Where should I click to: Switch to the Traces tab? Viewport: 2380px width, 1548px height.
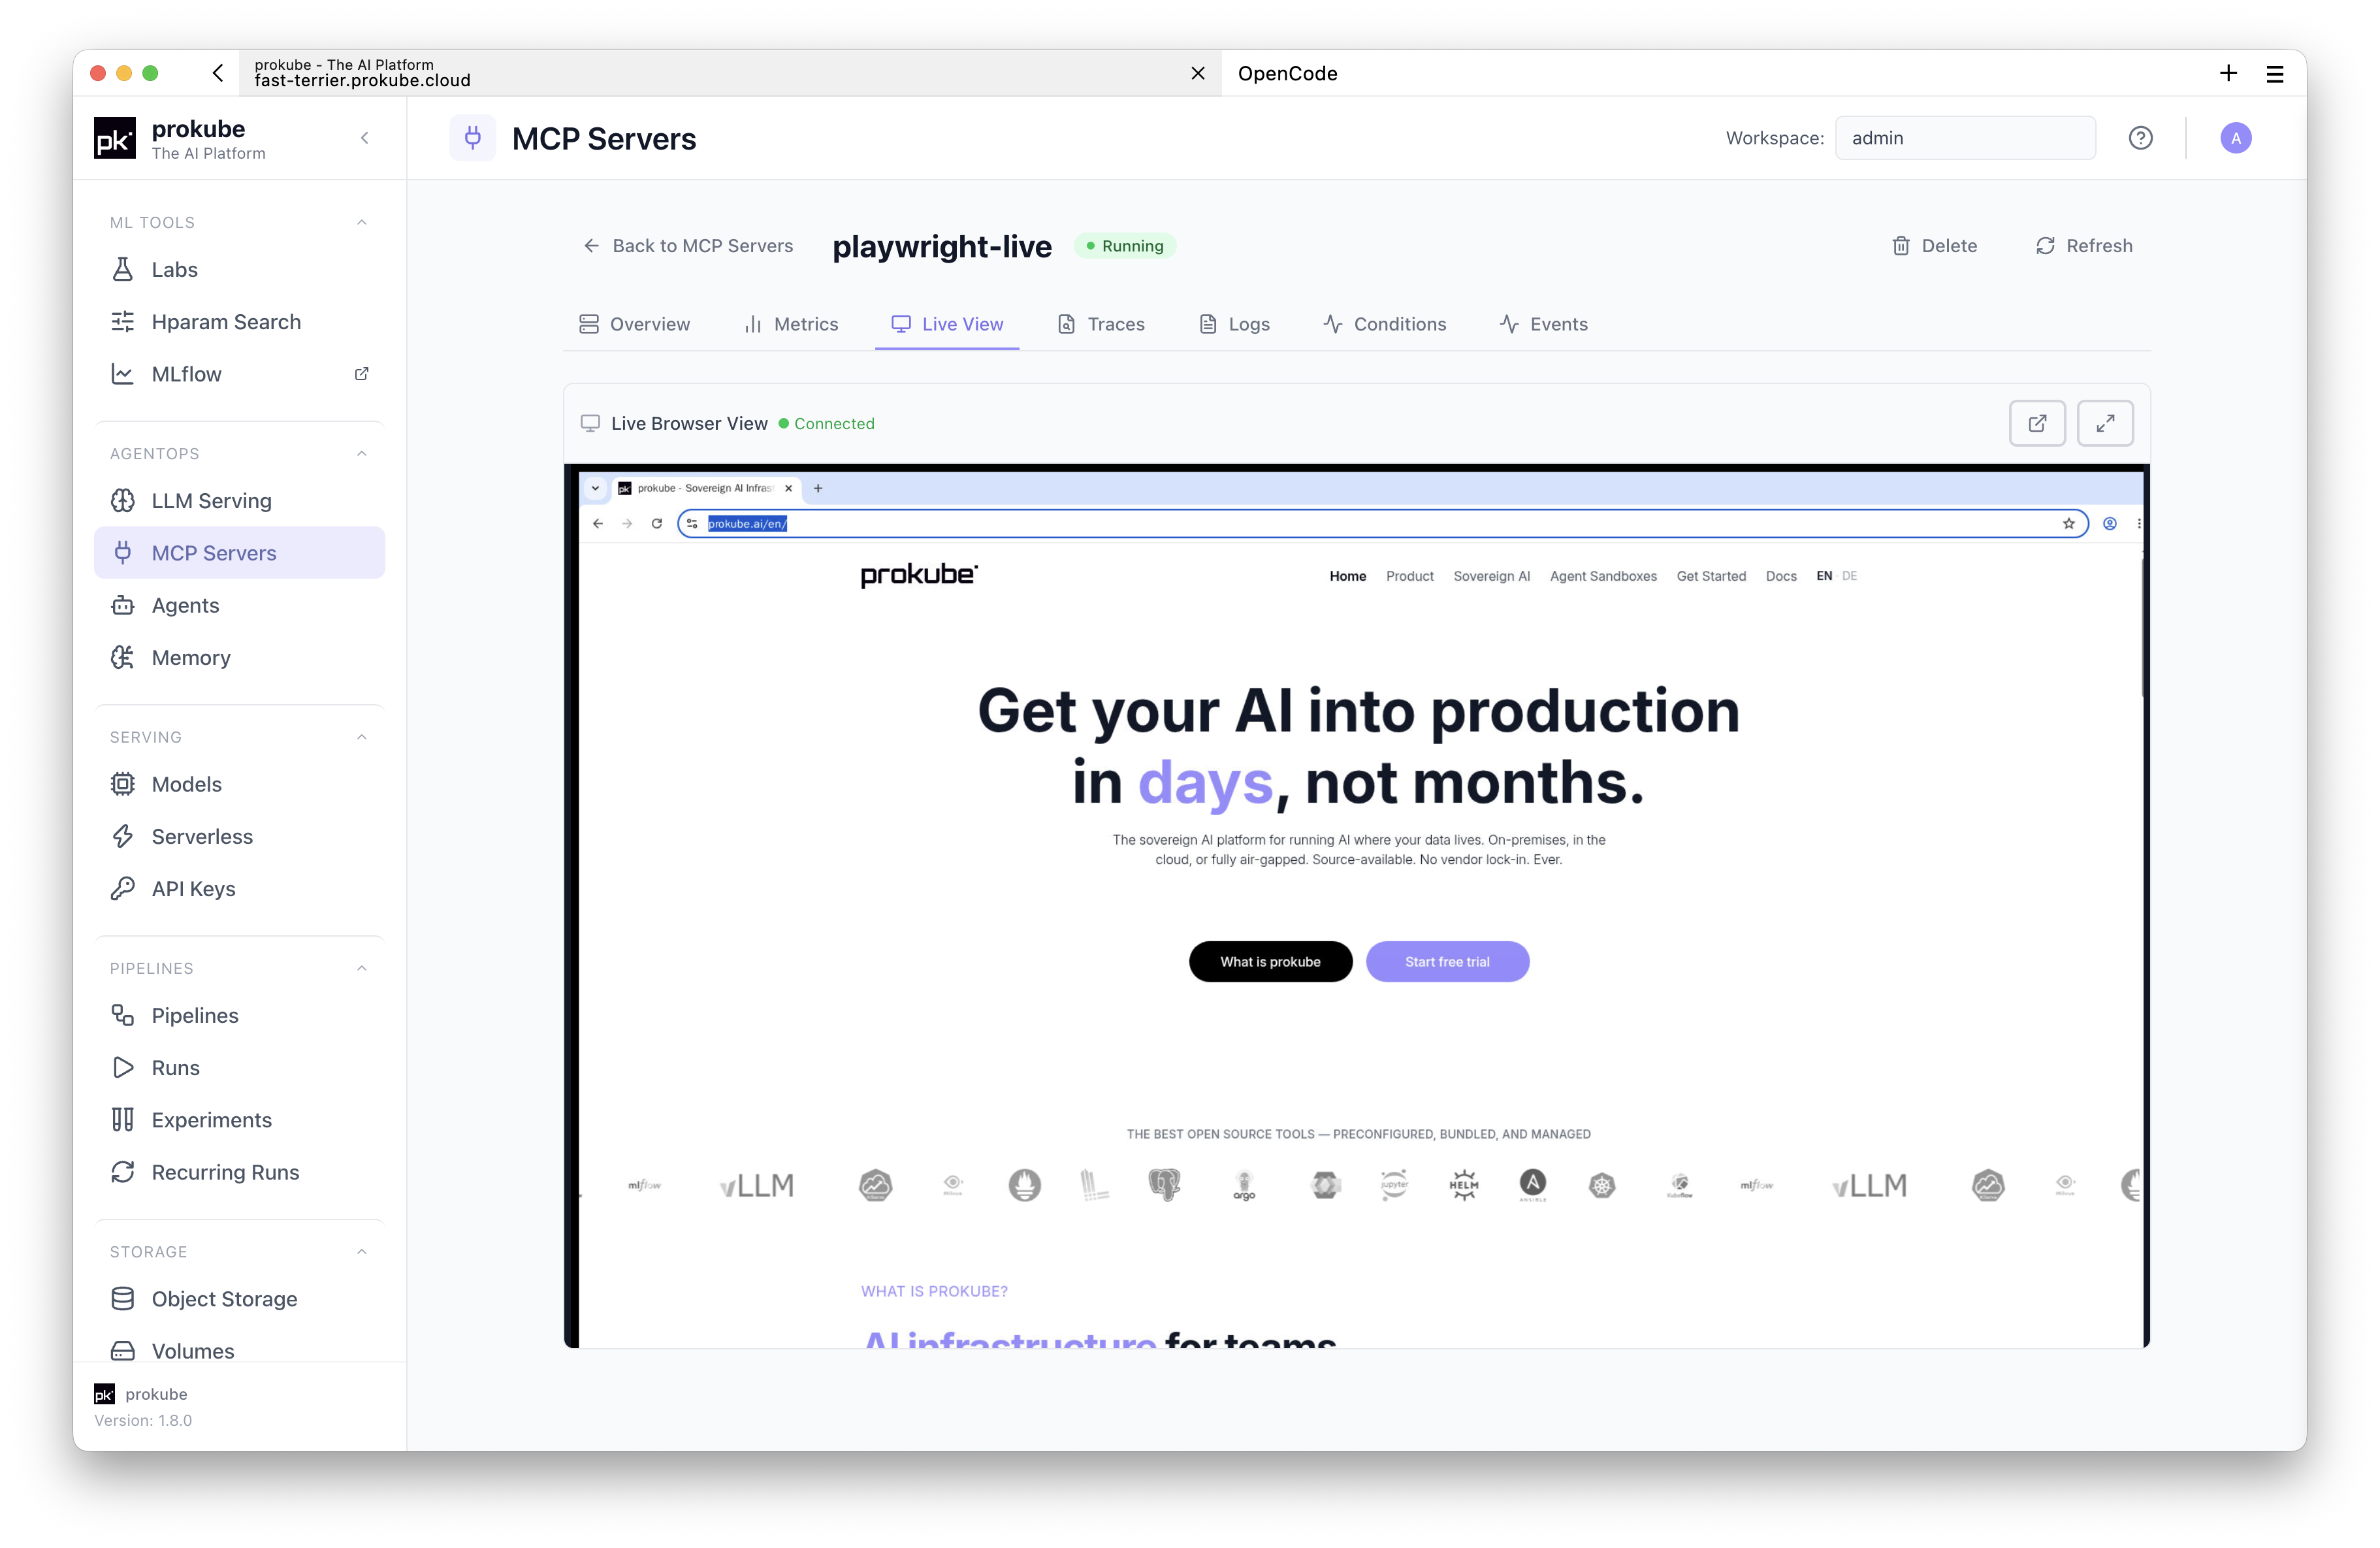1101,324
